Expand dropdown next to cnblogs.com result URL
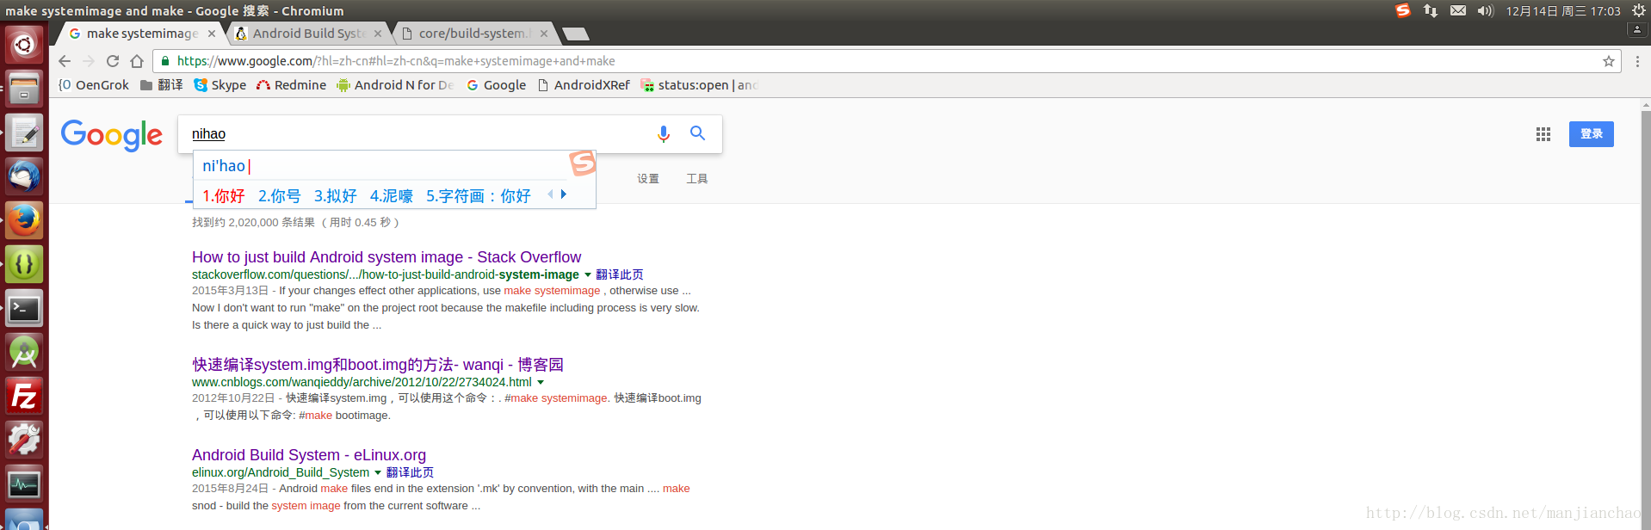The image size is (1651, 530). point(541,382)
